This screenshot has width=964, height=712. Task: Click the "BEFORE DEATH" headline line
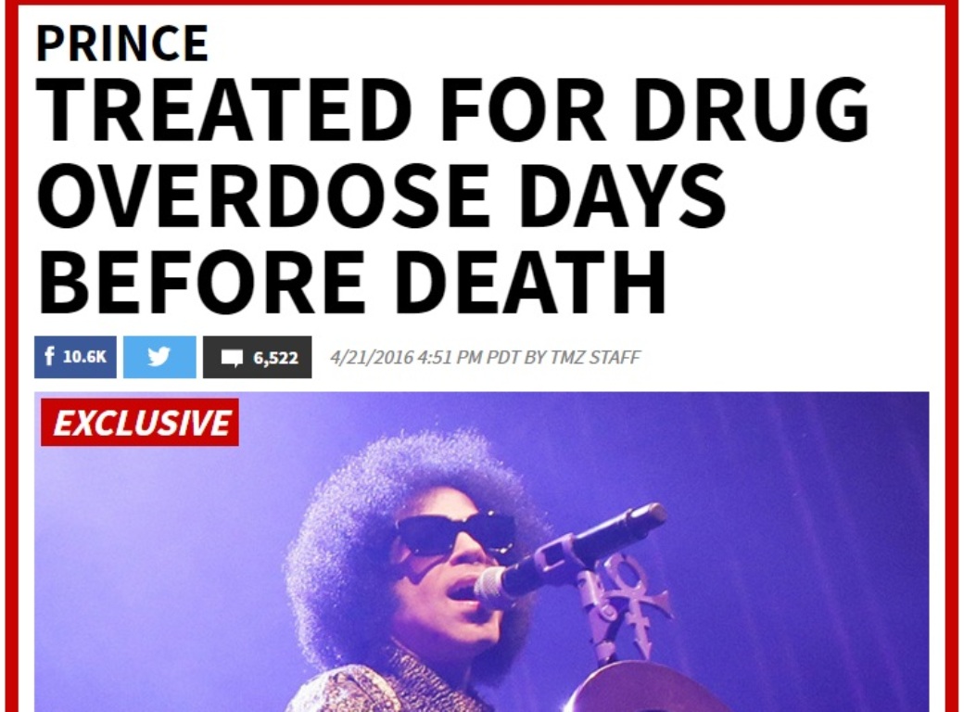pos(351,282)
